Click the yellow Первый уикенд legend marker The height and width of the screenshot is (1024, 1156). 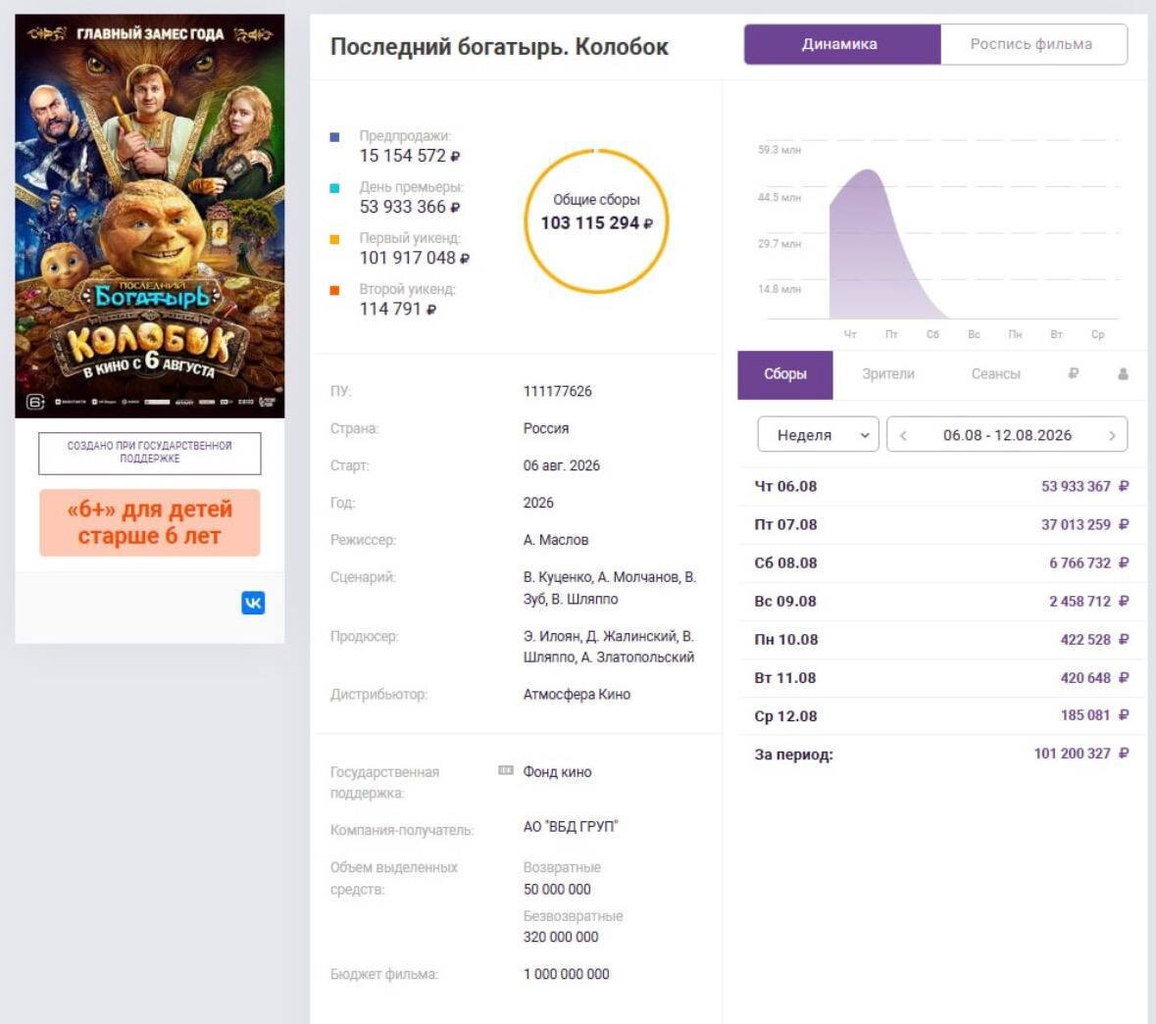point(334,239)
